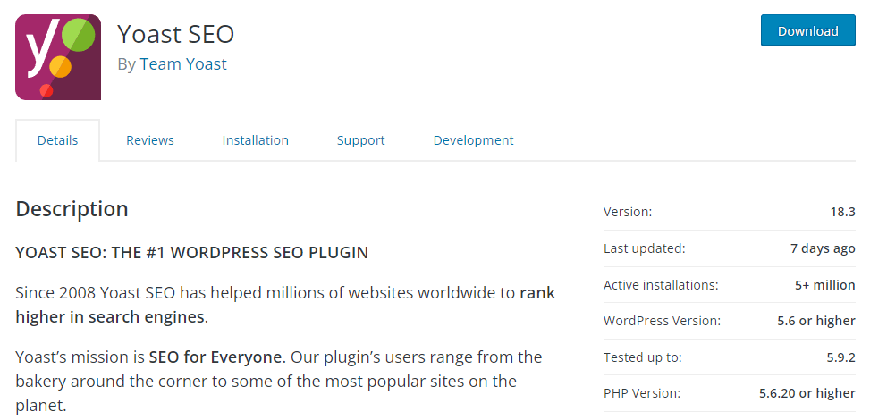Go to the Support tab
The height and width of the screenshot is (420, 870).
pos(360,140)
